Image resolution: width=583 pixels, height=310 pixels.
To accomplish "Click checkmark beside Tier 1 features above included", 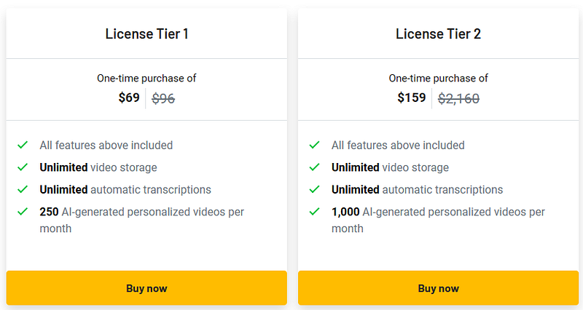I will (23, 146).
